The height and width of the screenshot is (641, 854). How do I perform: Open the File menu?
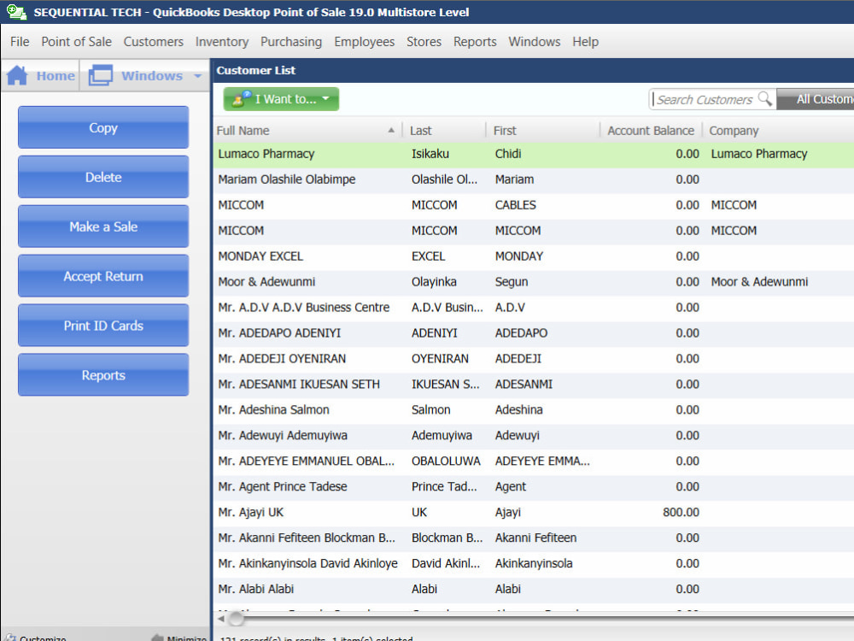[x=20, y=41]
